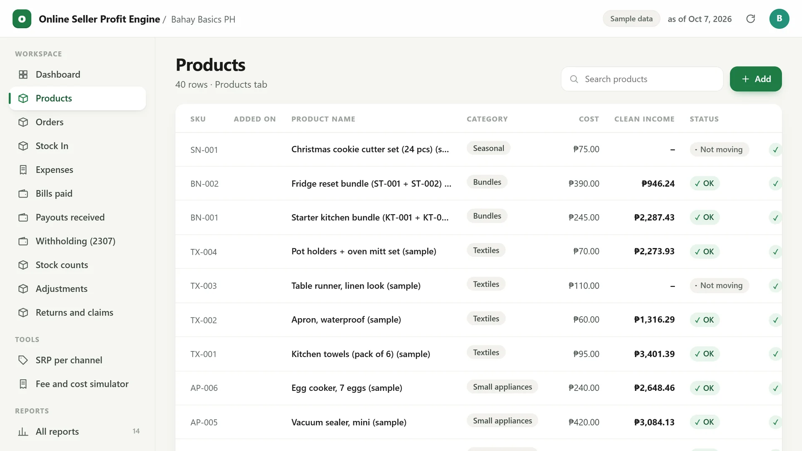802x451 pixels.
Task: Click the Orders box icon
Action: 23,122
